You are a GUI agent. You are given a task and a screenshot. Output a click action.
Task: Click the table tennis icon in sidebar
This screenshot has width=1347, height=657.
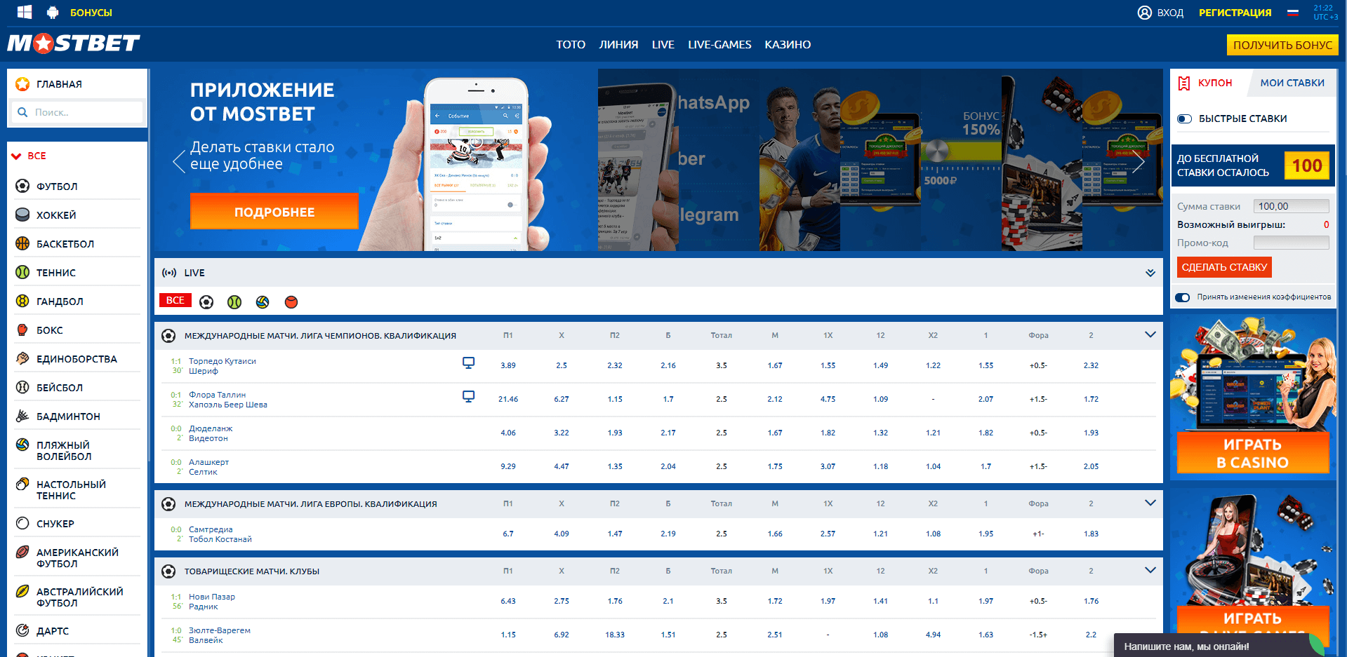click(x=22, y=484)
